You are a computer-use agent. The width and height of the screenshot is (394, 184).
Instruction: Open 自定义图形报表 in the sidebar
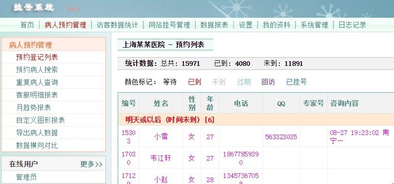pyautogui.click(x=40, y=120)
